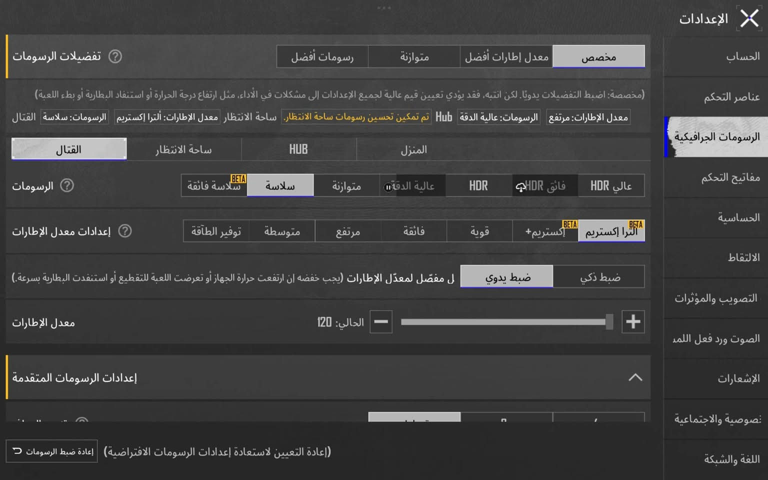768x480 pixels.
Task: Collapse إعدادات الرسومات المتقدمة chevron
Action: click(x=635, y=377)
